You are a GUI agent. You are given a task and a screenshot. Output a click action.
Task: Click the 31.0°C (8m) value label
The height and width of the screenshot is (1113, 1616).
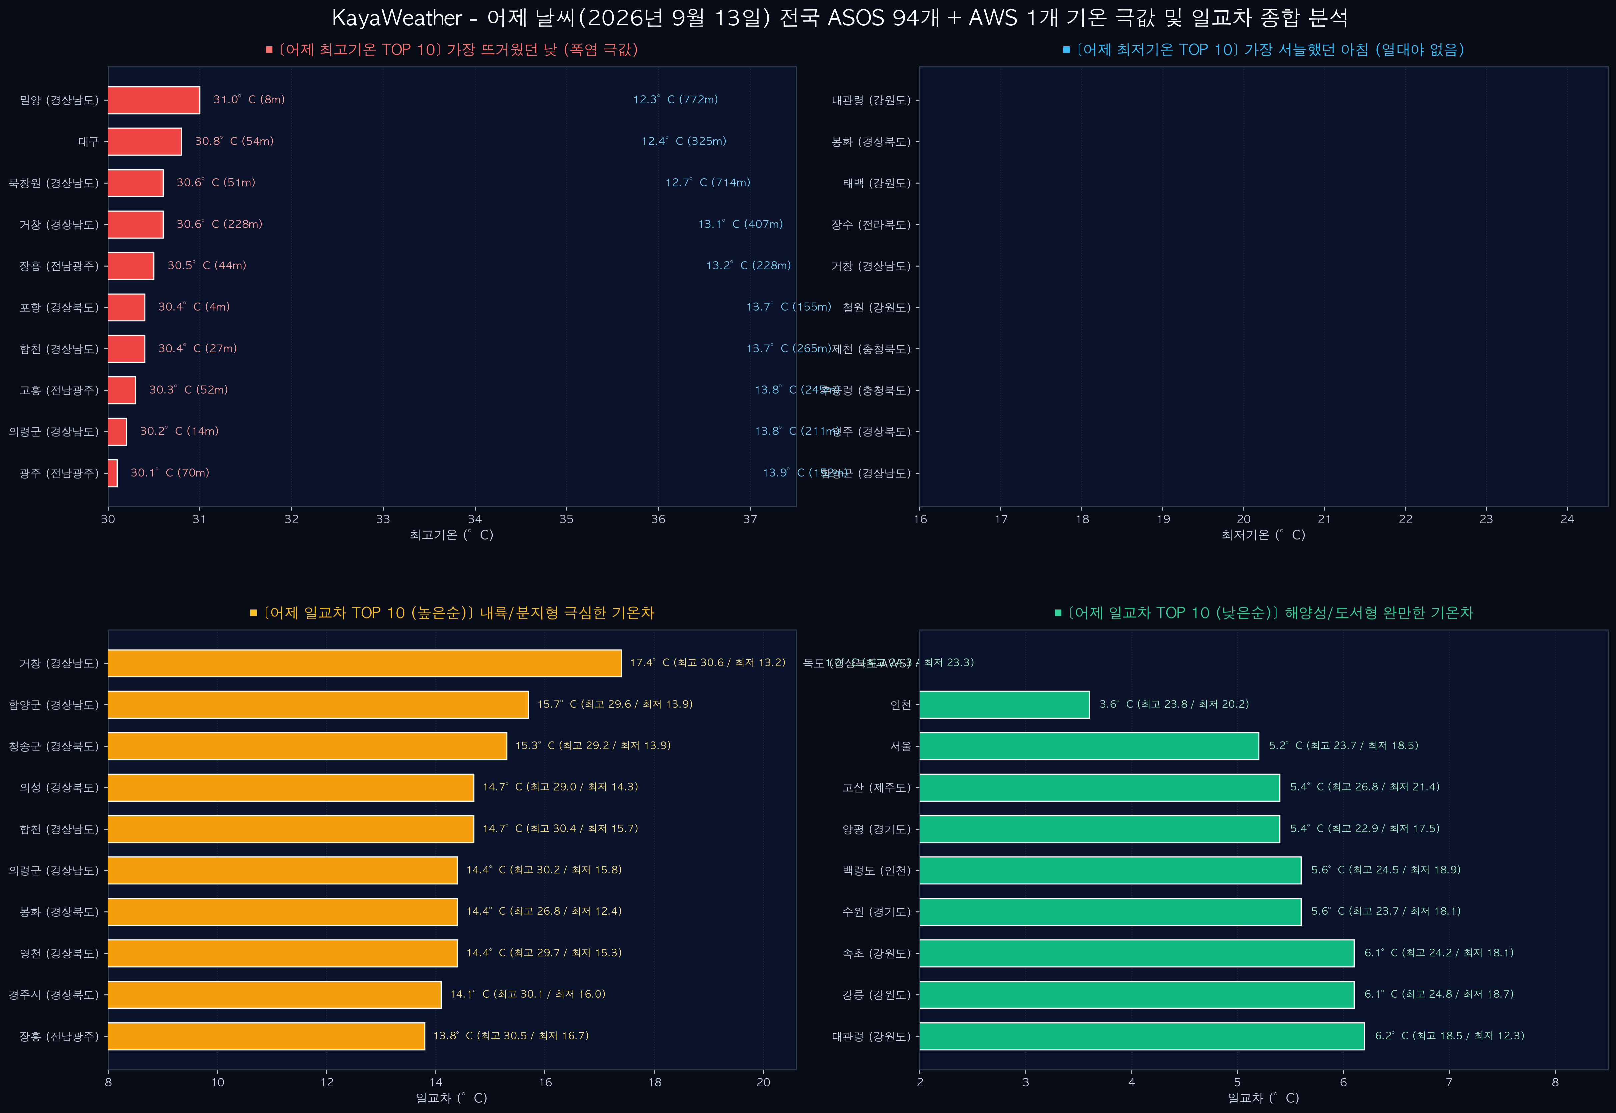coord(249,100)
